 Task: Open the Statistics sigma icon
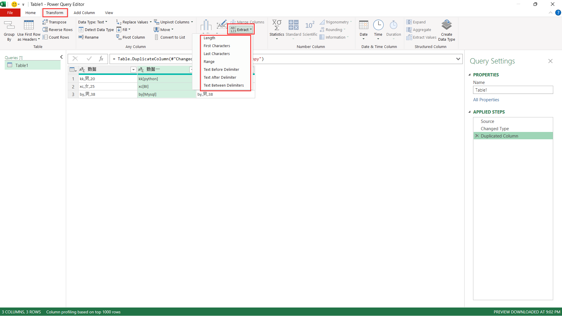click(277, 26)
